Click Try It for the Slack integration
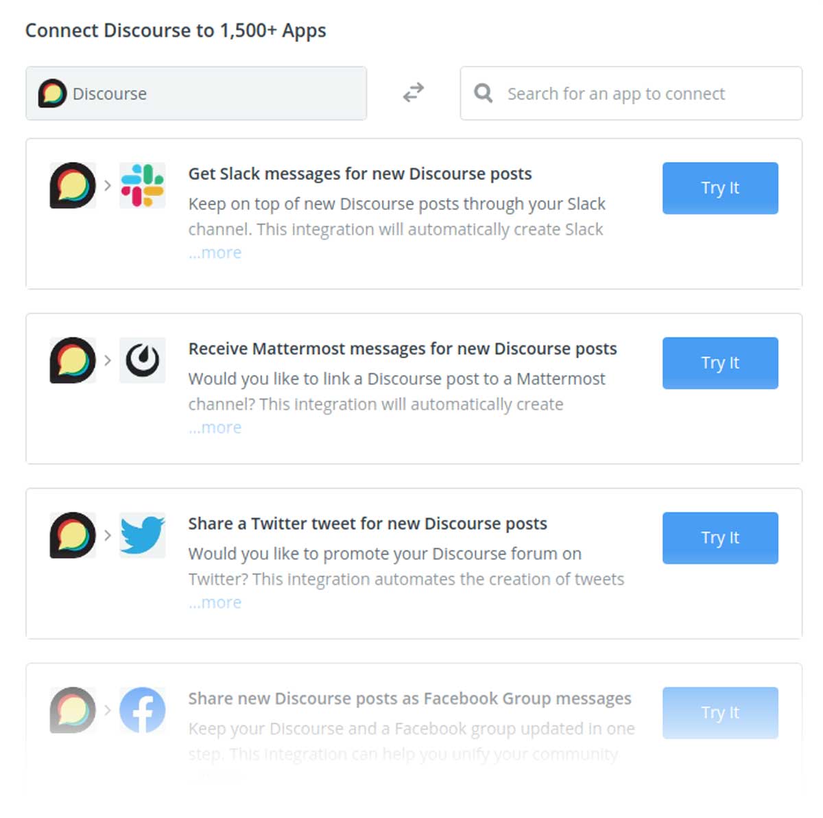 (x=719, y=188)
